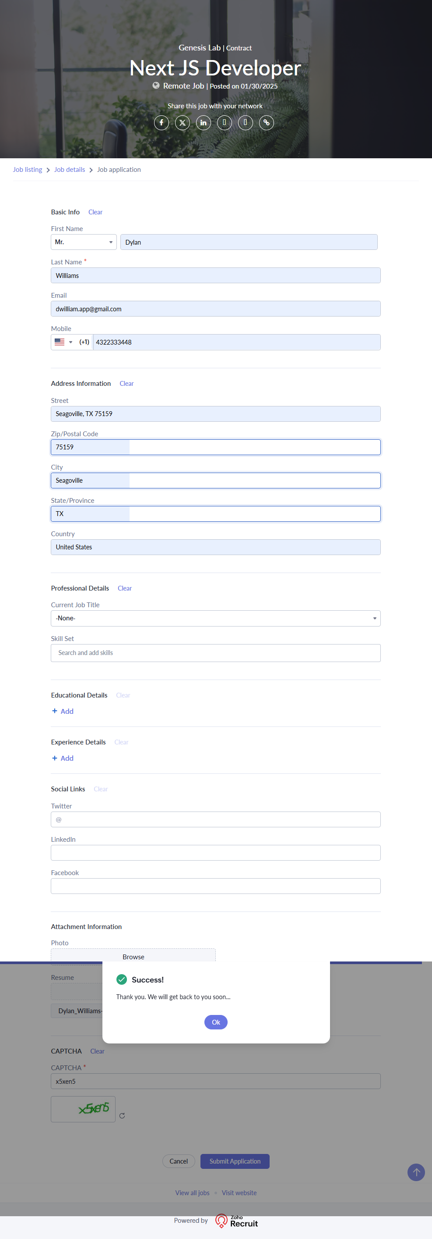Expand the Current Job Title dropdown

215,618
